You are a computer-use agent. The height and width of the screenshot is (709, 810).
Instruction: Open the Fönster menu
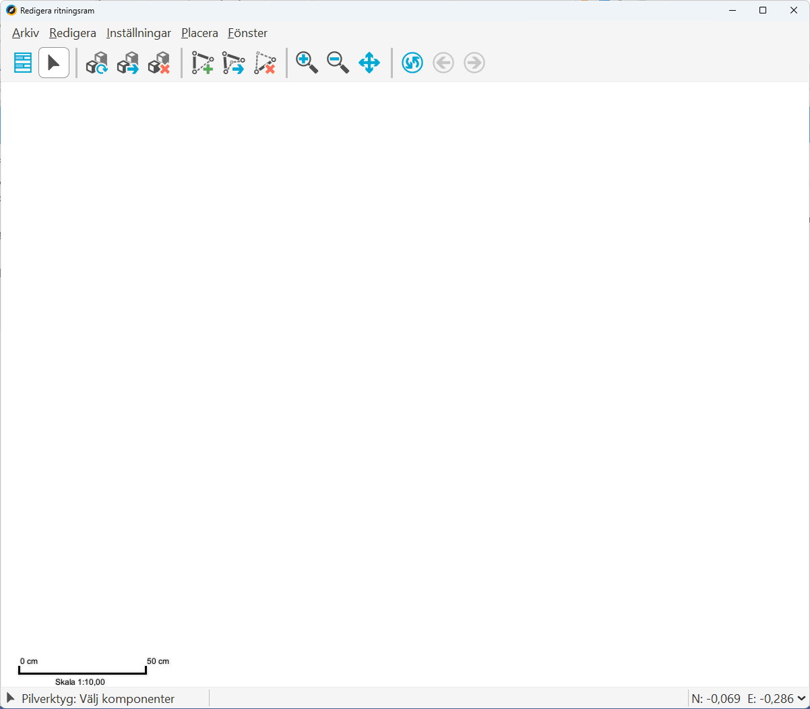[247, 33]
